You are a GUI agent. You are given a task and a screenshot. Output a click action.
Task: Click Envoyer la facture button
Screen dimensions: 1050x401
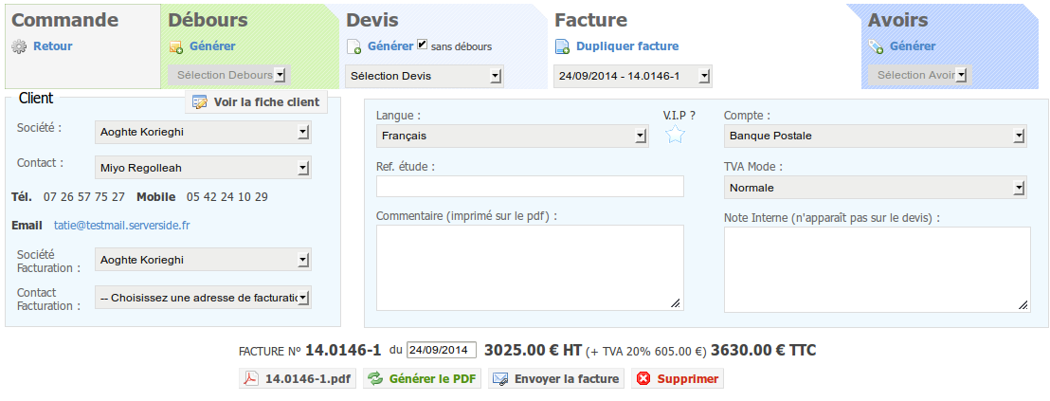556,379
